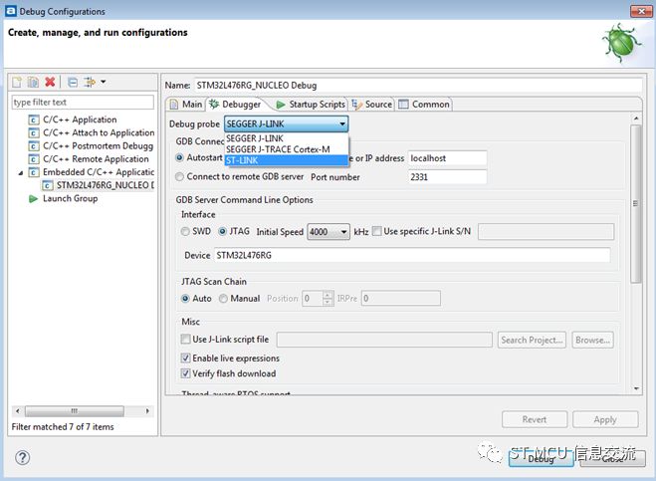Open the Debug probe combo box
656x481 pixels.
(286, 123)
